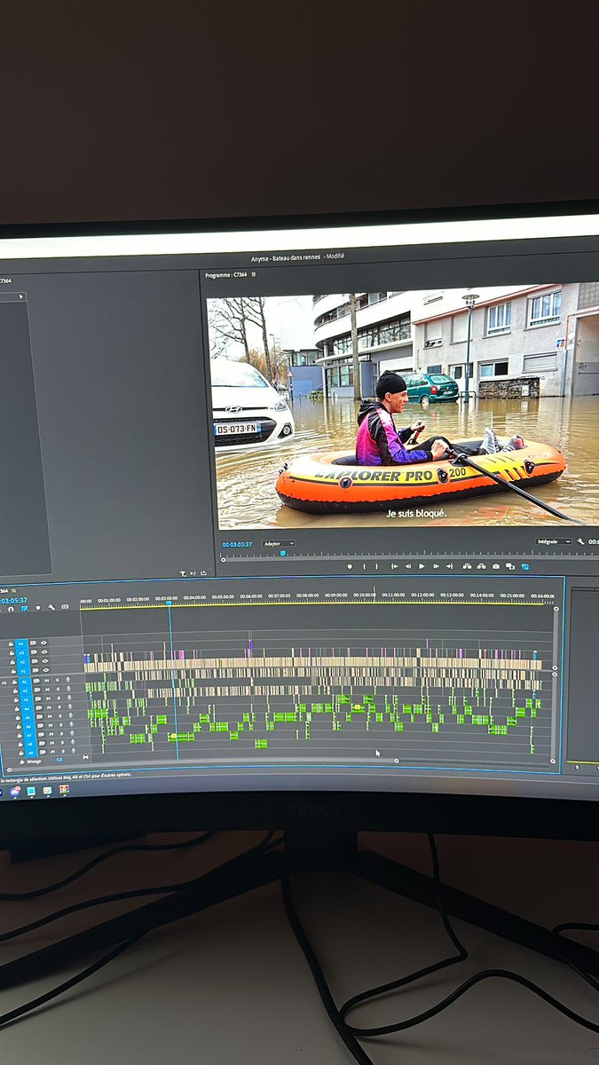Click the captions track options icon in timeline
Image resolution: width=599 pixels, height=1065 pixels.
point(65,607)
